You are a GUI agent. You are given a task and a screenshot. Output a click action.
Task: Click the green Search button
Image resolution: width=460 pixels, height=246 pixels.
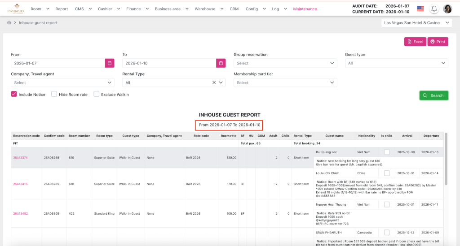click(x=433, y=95)
